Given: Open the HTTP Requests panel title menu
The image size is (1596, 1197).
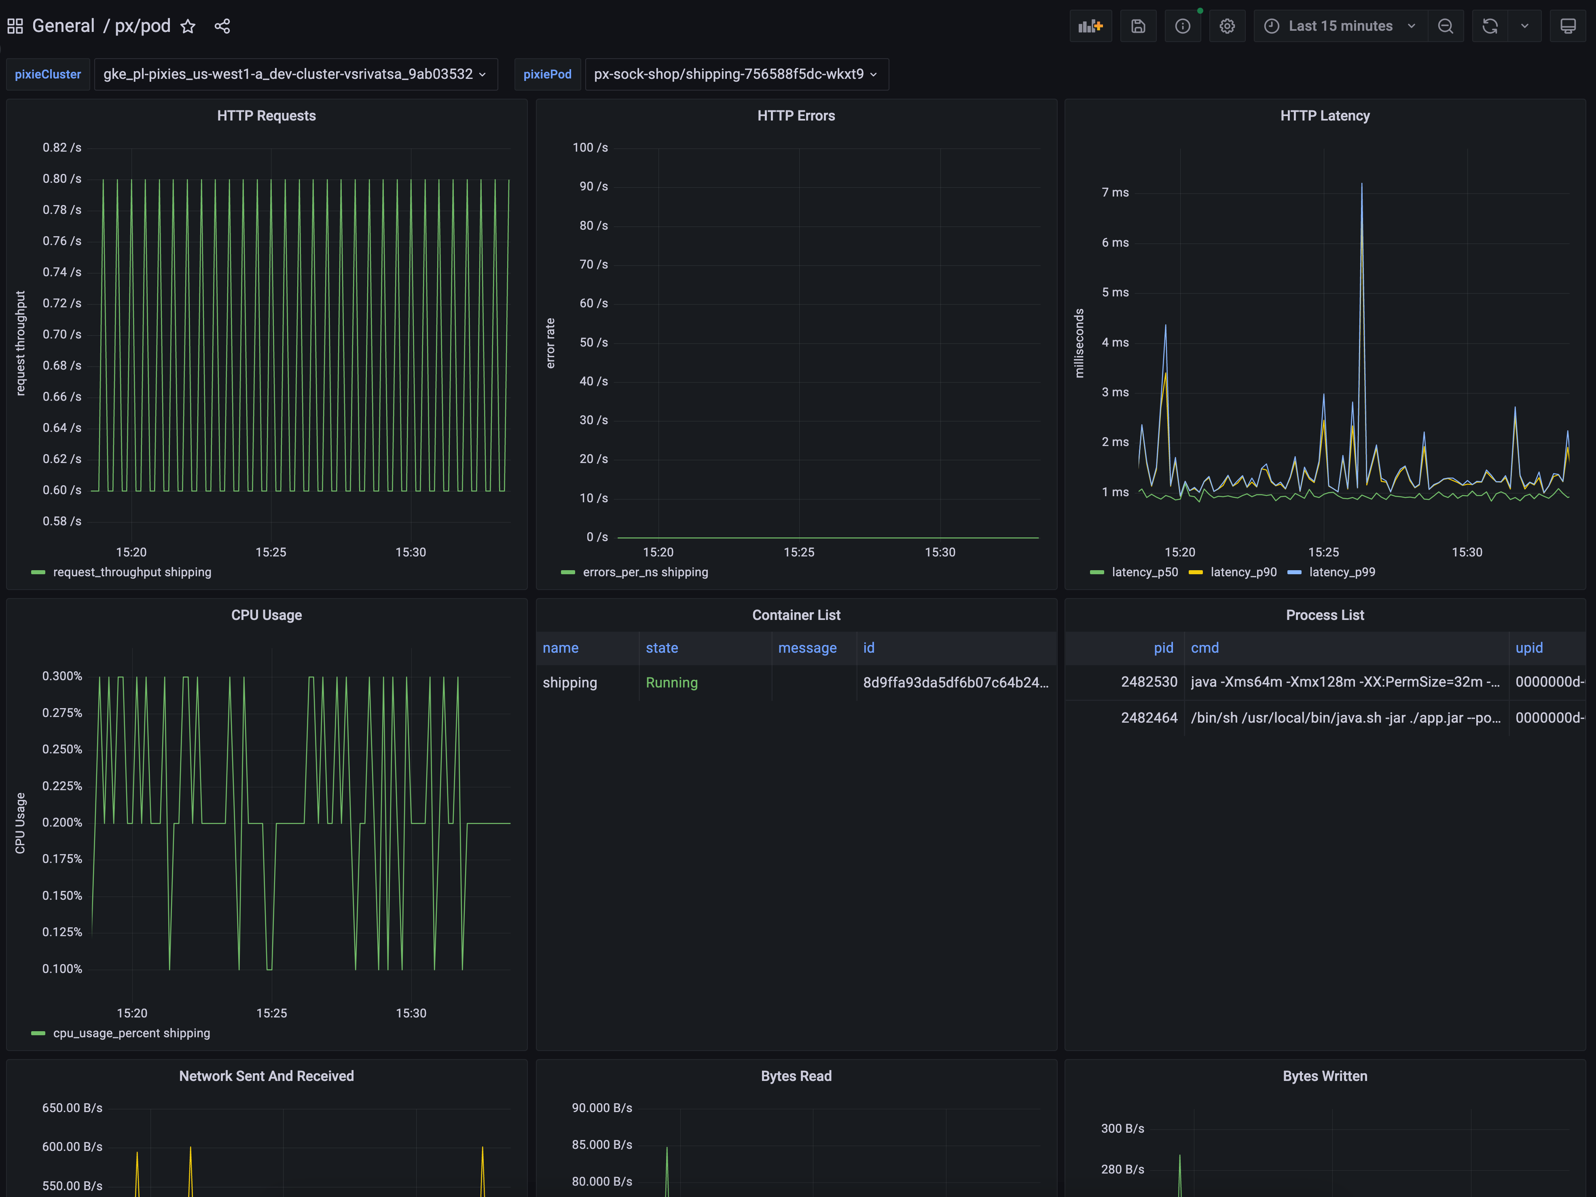Looking at the screenshot, I should pos(266,115).
